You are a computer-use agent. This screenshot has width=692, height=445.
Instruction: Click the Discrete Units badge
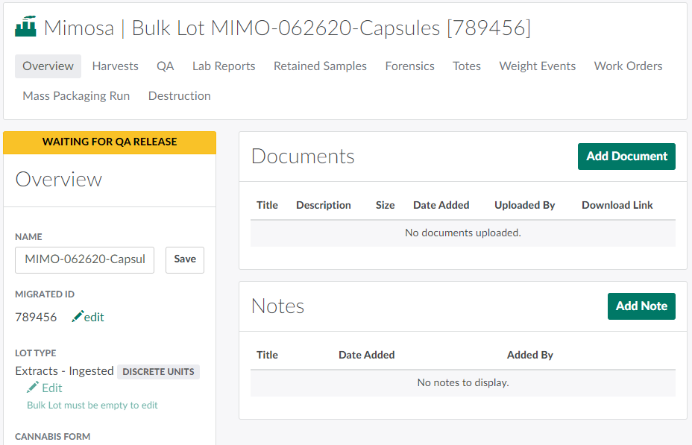point(158,371)
